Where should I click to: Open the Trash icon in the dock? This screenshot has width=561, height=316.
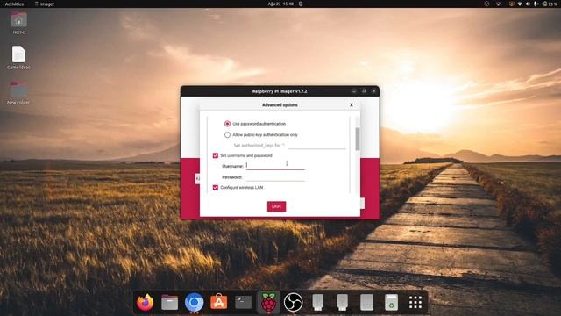click(x=392, y=302)
